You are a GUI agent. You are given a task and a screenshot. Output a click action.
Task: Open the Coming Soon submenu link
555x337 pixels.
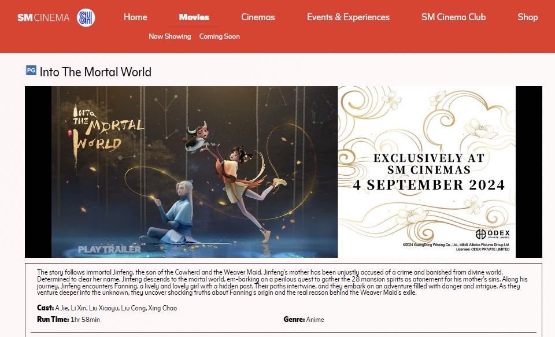tap(220, 36)
